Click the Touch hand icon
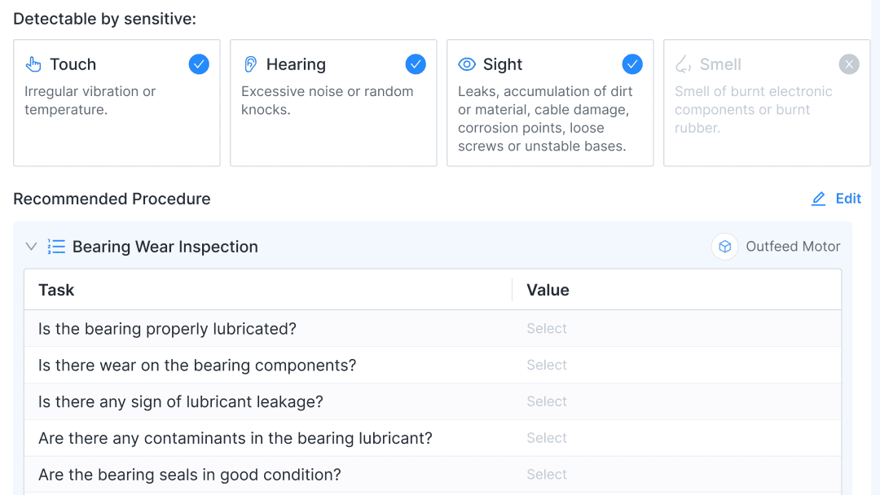 point(33,64)
